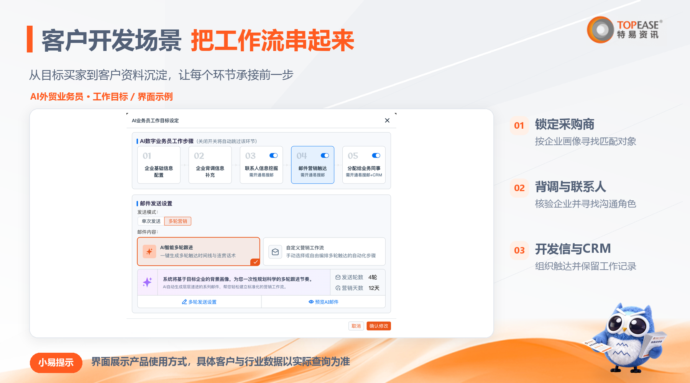Click the section title 邮件发送设置
Viewport: 690px width, 383px height.
(x=156, y=203)
